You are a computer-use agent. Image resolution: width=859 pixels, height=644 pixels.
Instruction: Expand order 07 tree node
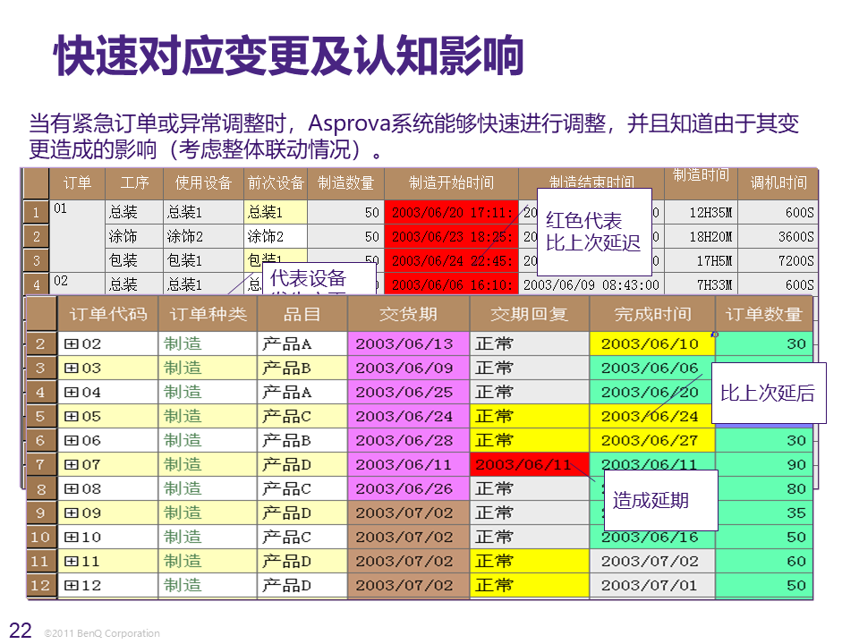click(71, 464)
